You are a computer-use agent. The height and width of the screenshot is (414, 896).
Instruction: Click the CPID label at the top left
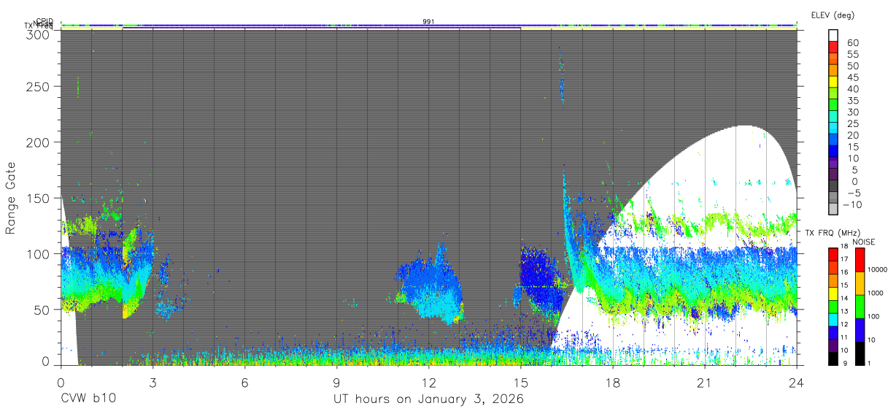click(x=44, y=21)
